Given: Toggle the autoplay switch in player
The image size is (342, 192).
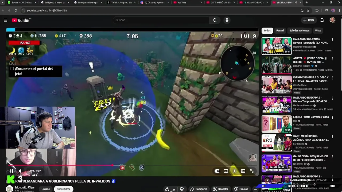Looking at the screenshot, I should tap(217, 171).
